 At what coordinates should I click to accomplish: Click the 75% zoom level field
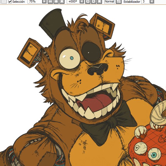pyautogui.click(x=35, y=2)
